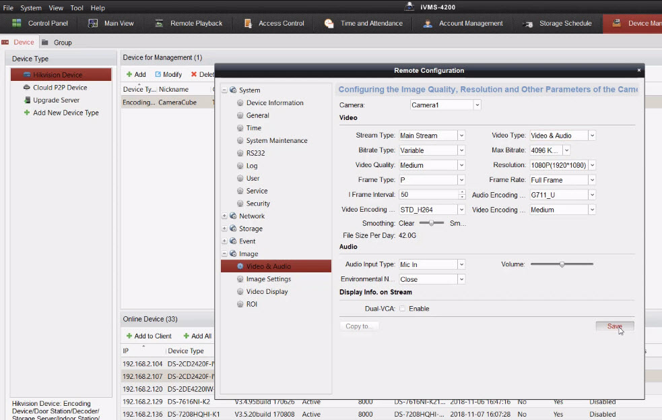The height and width of the screenshot is (420, 662).
Task: Adjust the Volume slider
Action: click(562, 264)
